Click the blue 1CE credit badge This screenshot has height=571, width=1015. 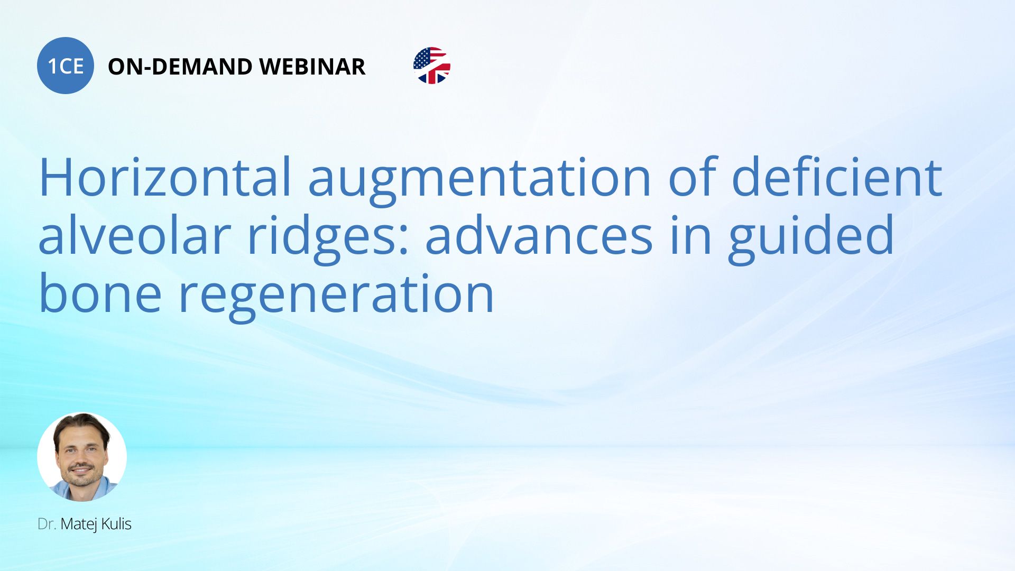point(65,66)
